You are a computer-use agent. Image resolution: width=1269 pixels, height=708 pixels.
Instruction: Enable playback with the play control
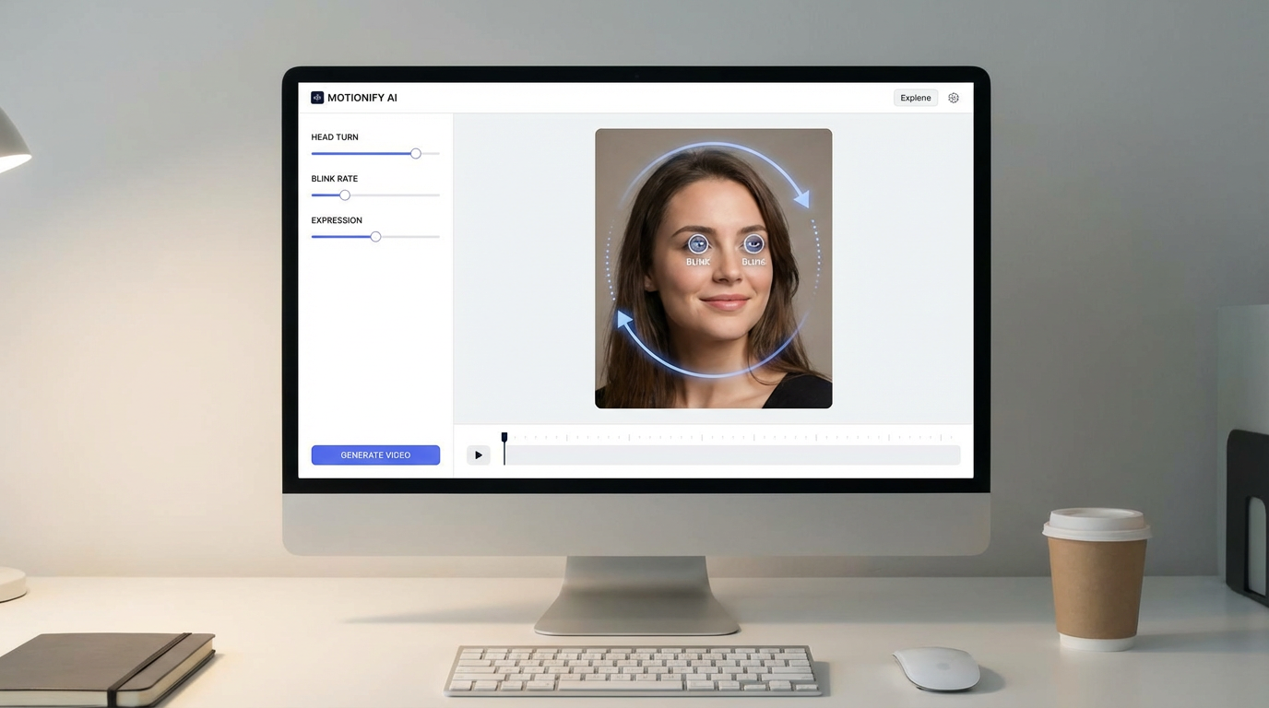click(479, 454)
